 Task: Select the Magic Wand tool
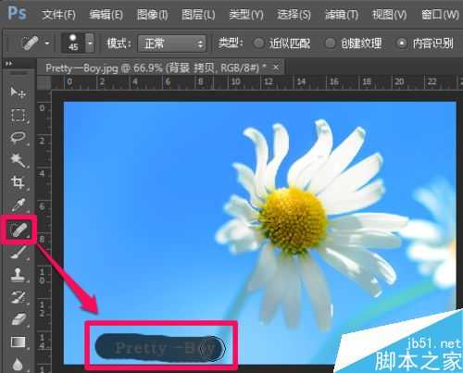pos(18,160)
